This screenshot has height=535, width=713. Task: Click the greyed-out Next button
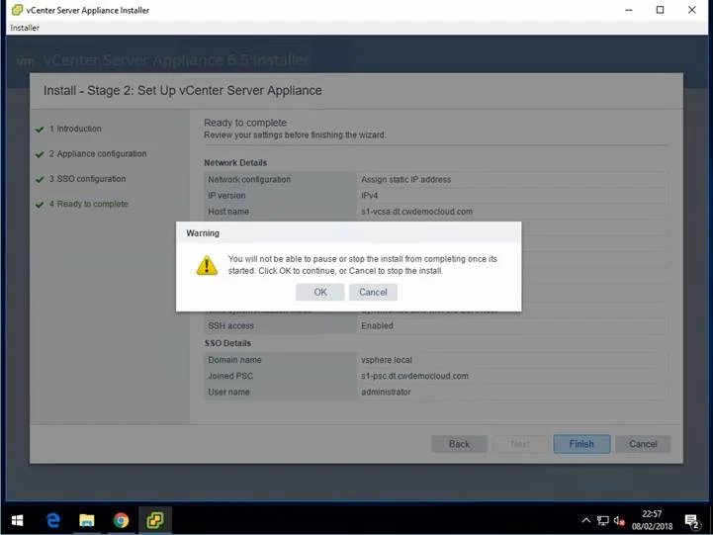coord(520,444)
